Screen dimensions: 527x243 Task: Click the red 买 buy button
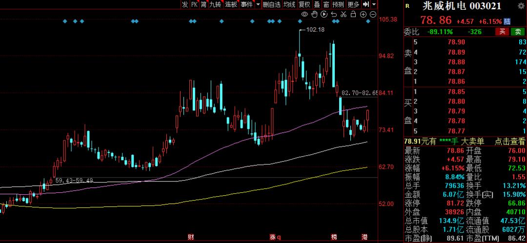click(x=502, y=32)
